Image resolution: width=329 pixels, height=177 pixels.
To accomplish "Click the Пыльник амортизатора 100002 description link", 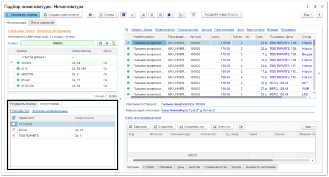I will pyautogui.click(x=183, y=104).
